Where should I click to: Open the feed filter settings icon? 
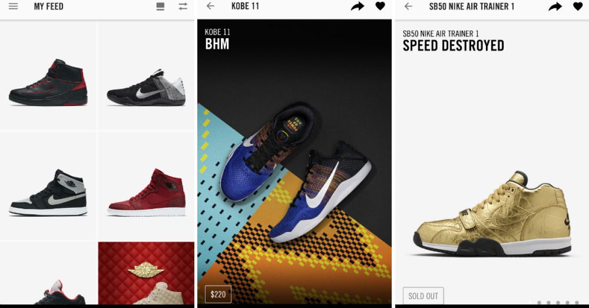(x=183, y=7)
